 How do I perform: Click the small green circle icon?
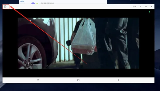37,4
